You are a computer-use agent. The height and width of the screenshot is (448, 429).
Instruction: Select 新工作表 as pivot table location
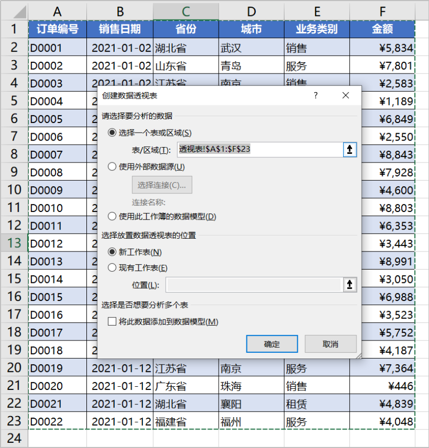(x=112, y=252)
